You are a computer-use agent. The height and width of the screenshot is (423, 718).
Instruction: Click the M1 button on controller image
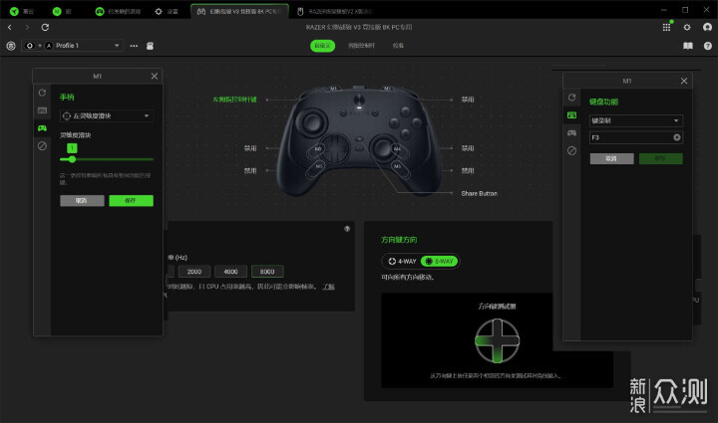pos(333,89)
